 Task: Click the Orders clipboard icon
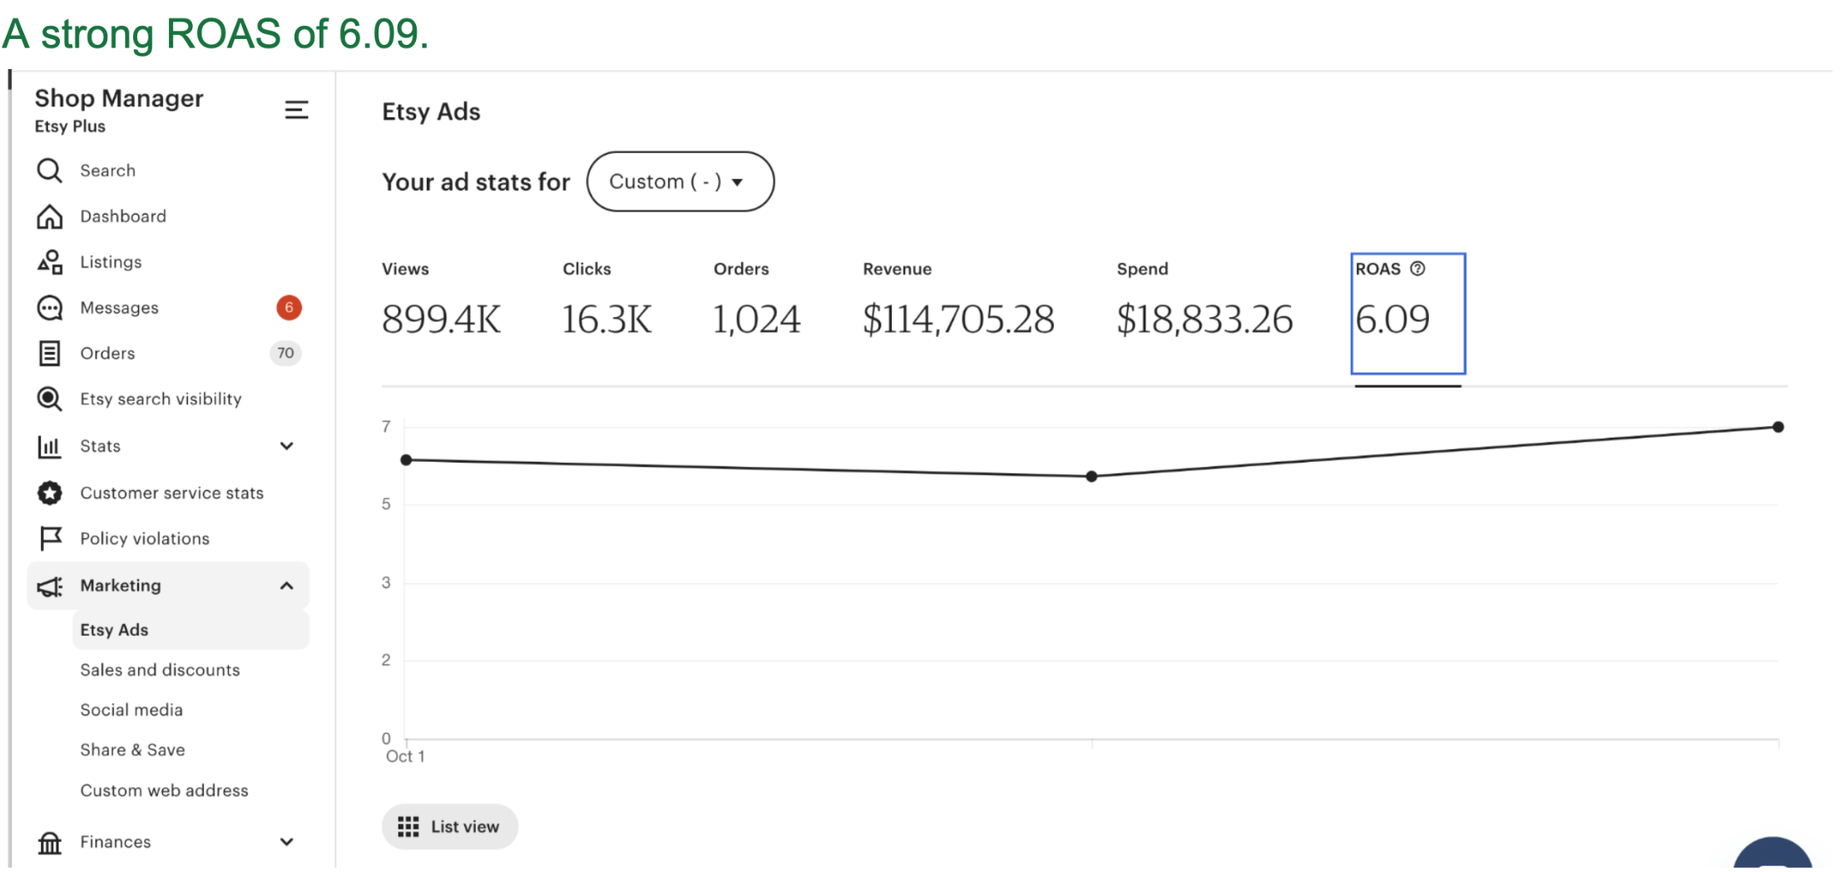point(50,354)
